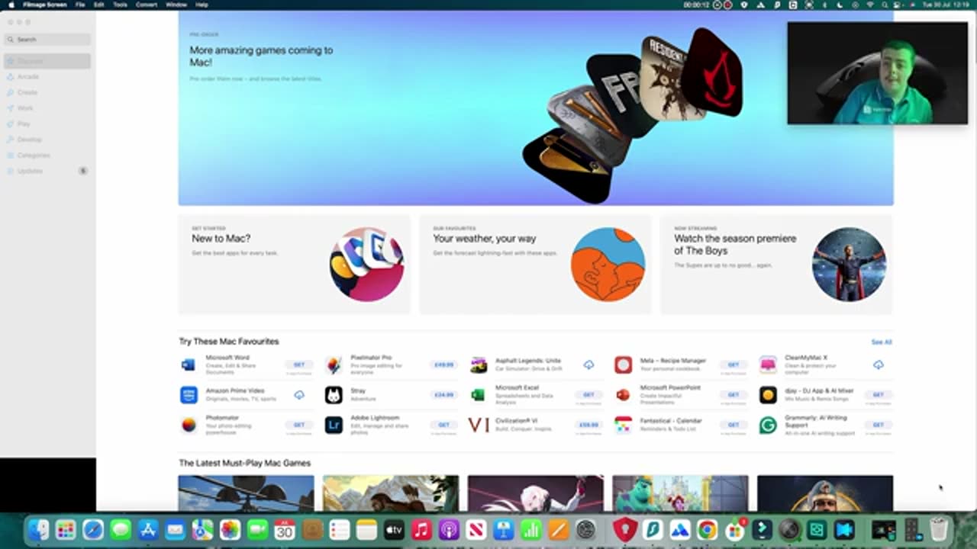Open the Trash in the Dock
977x549 pixels.
tap(939, 529)
